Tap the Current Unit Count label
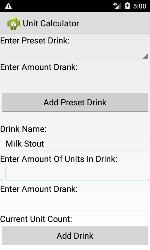The width and height of the screenshot is (150, 250). [36, 219]
